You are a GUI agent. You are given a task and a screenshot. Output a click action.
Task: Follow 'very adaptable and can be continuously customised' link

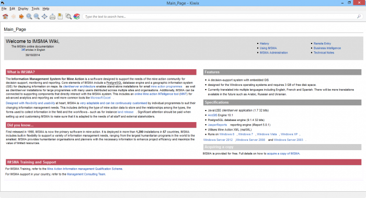[x=113, y=103]
